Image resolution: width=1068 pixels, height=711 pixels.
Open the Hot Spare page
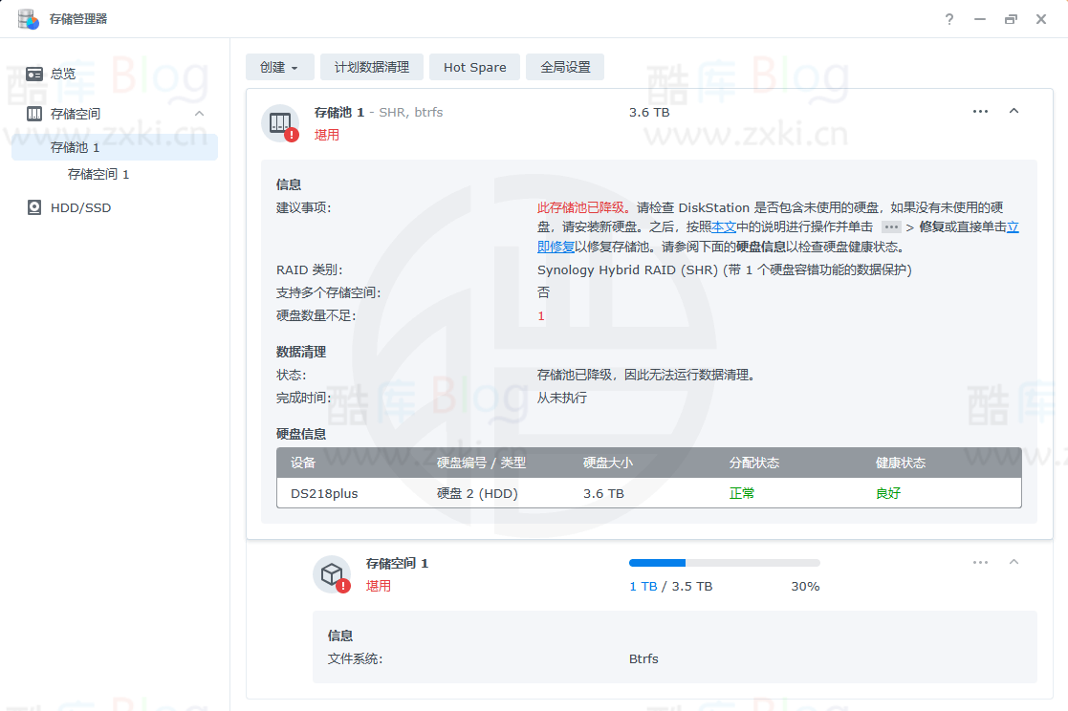pyautogui.click(x=474, y=67)
